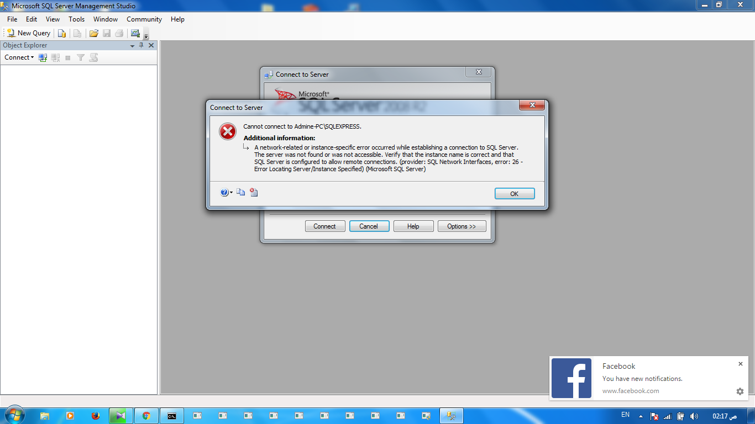The height and width of the screenshot is (424, 755).
Task: Close the error dialog with red X
Action: [x=532, y=105]
